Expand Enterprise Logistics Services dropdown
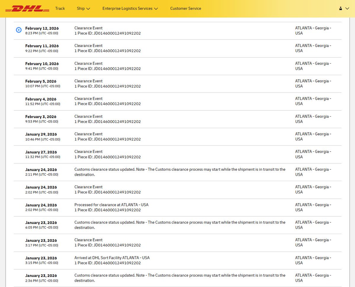 [130, 9]
